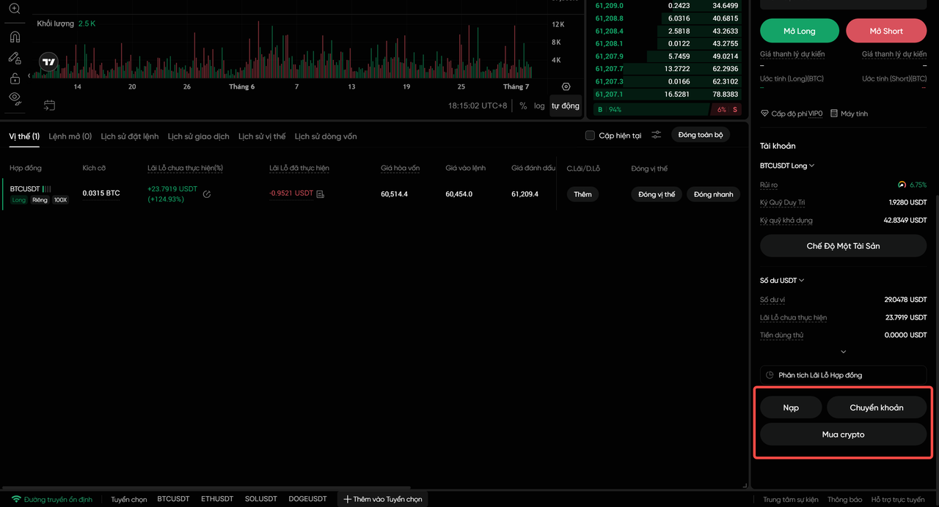
Task: Open the Số dư USDT dropdown
Action: pos(782,281)
